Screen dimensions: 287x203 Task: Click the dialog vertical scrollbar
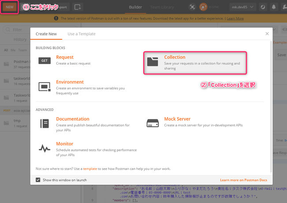tap(271, 106)
